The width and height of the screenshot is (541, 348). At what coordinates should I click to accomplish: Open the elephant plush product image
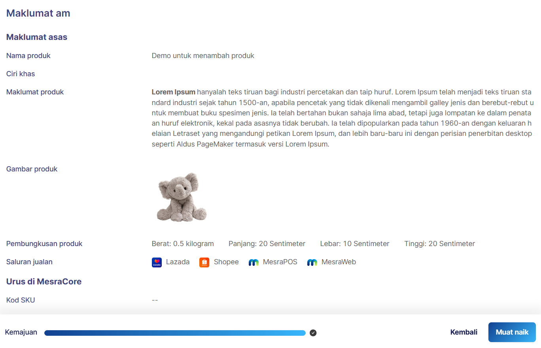coord(182,197)
